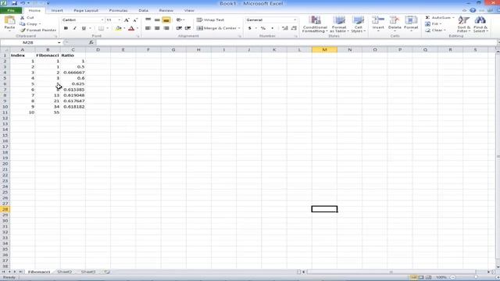Switch to the Insert tab
500x281 pixels.
[57, 10]
